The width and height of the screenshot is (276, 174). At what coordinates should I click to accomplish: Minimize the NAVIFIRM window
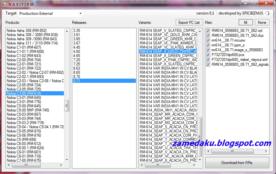(x=245, y=3)
